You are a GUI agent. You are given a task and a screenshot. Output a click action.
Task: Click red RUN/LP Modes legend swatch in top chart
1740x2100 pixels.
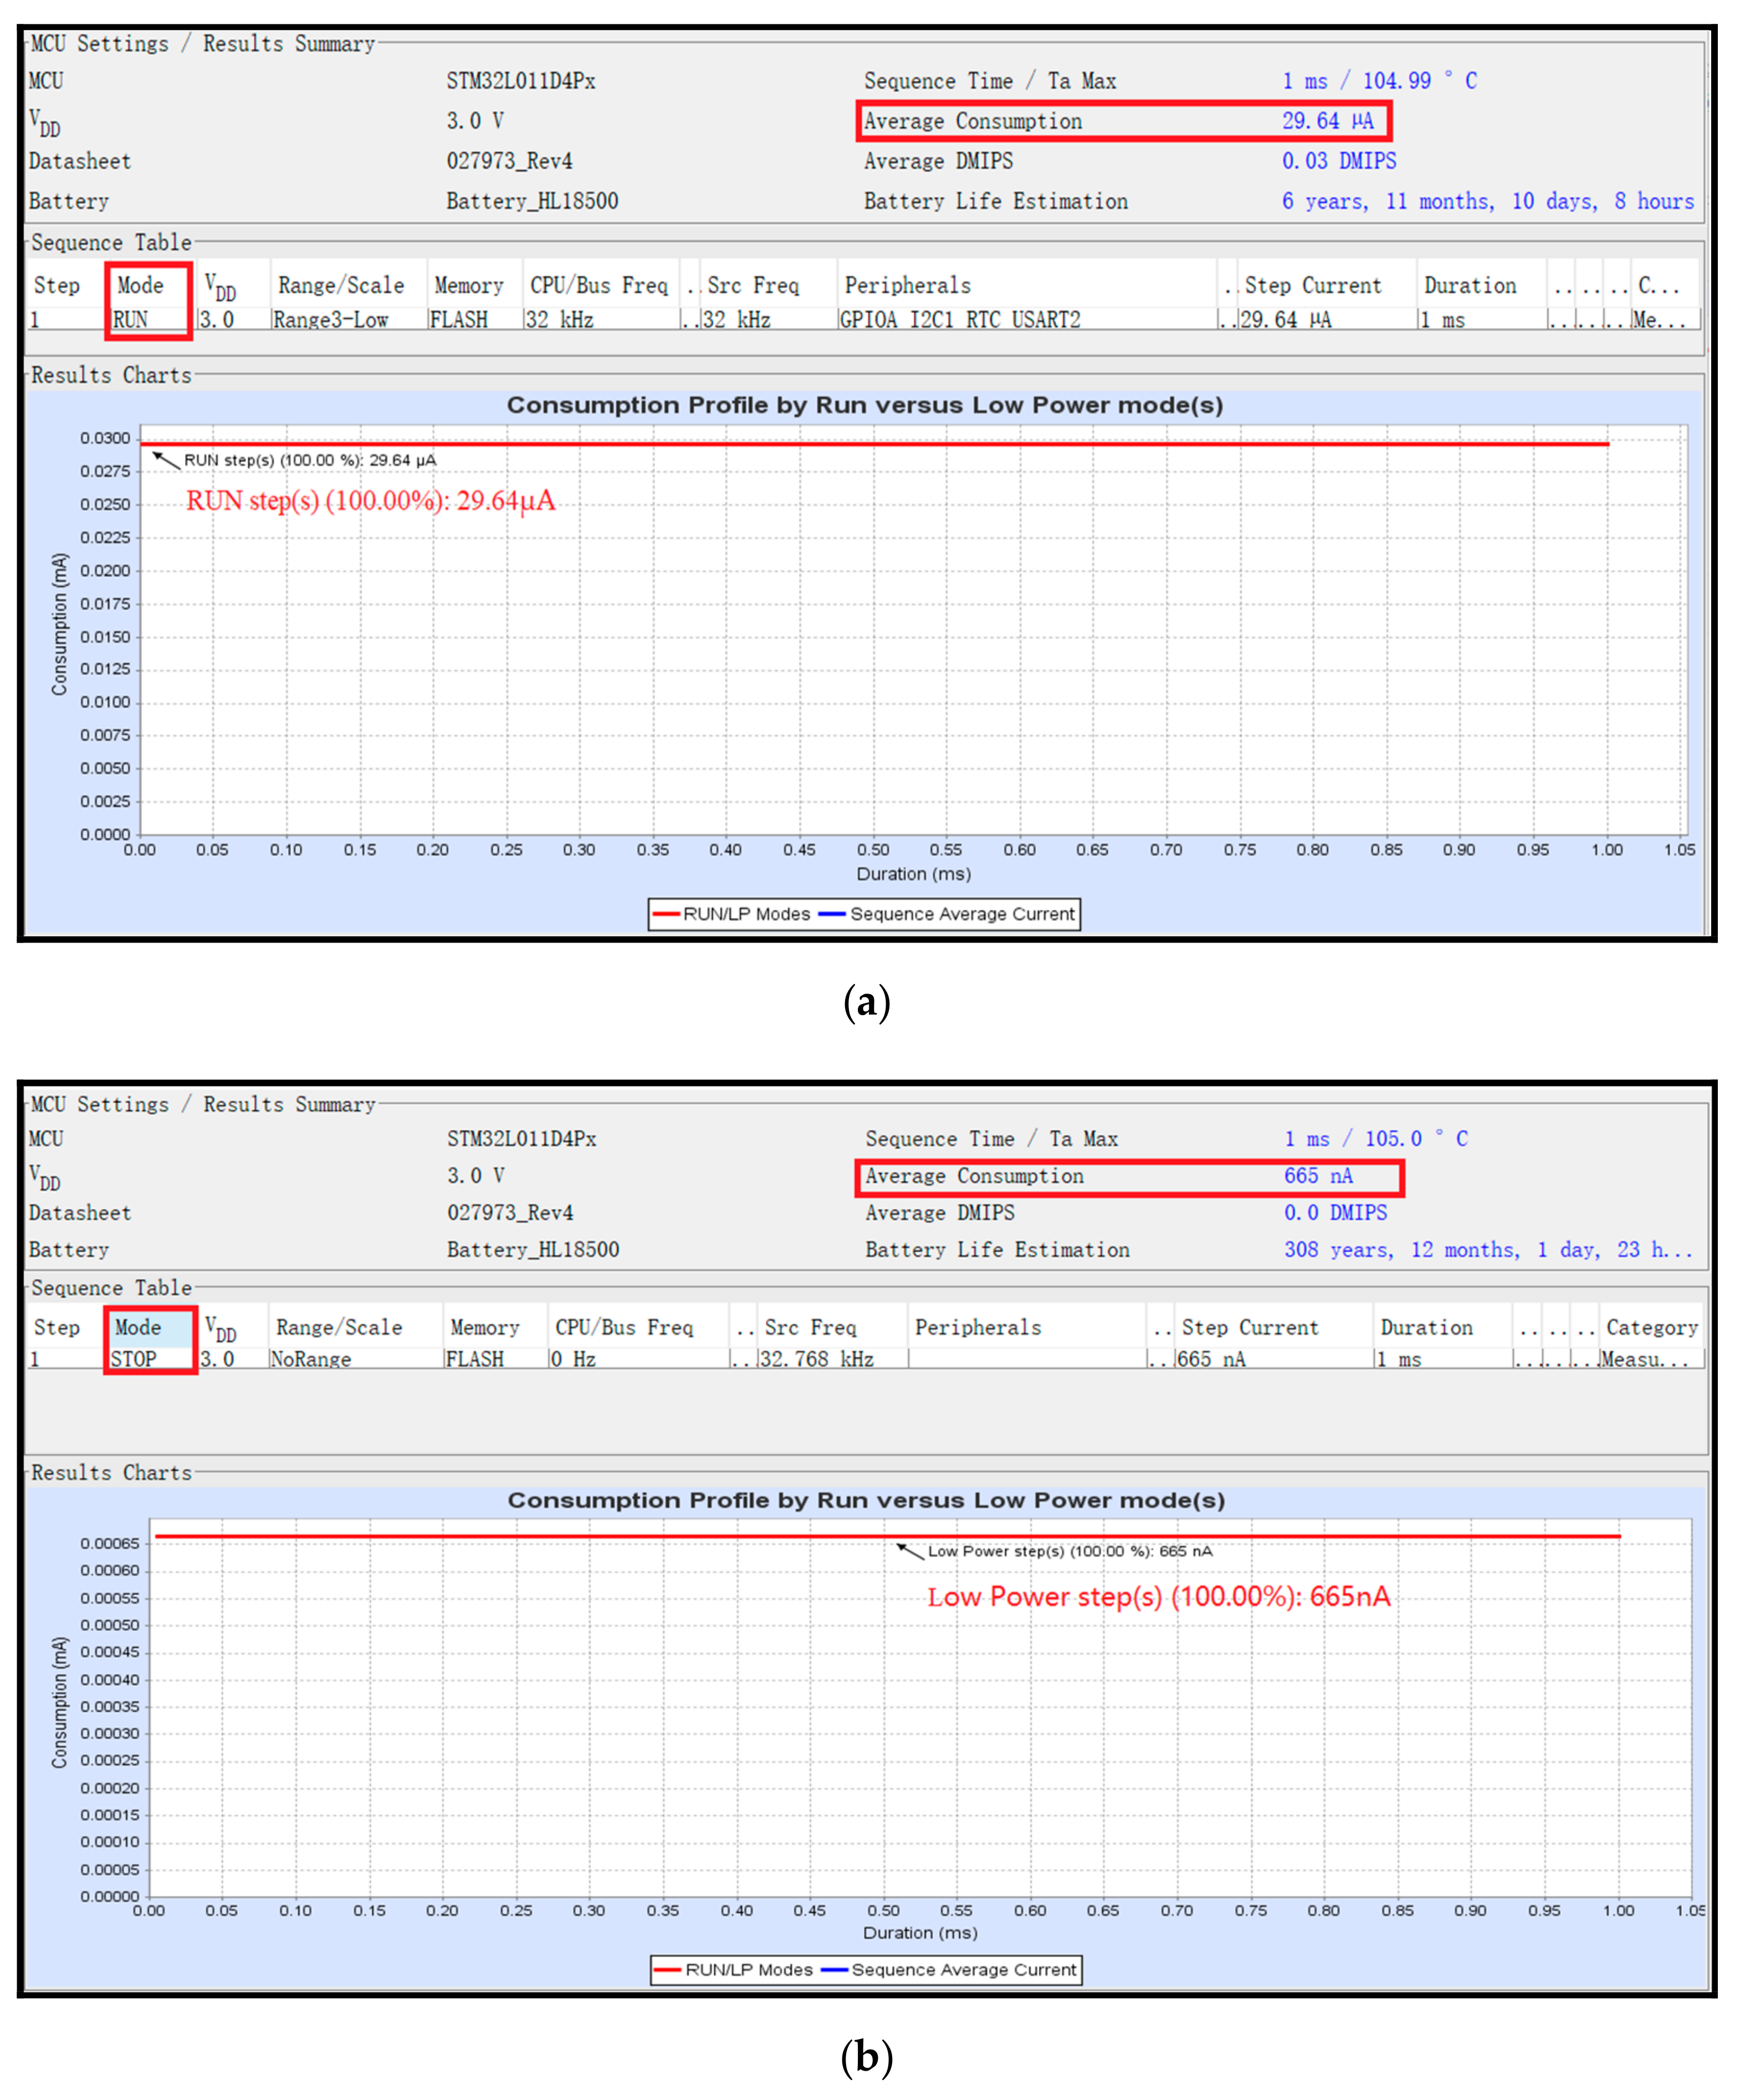tap(666, 914)
